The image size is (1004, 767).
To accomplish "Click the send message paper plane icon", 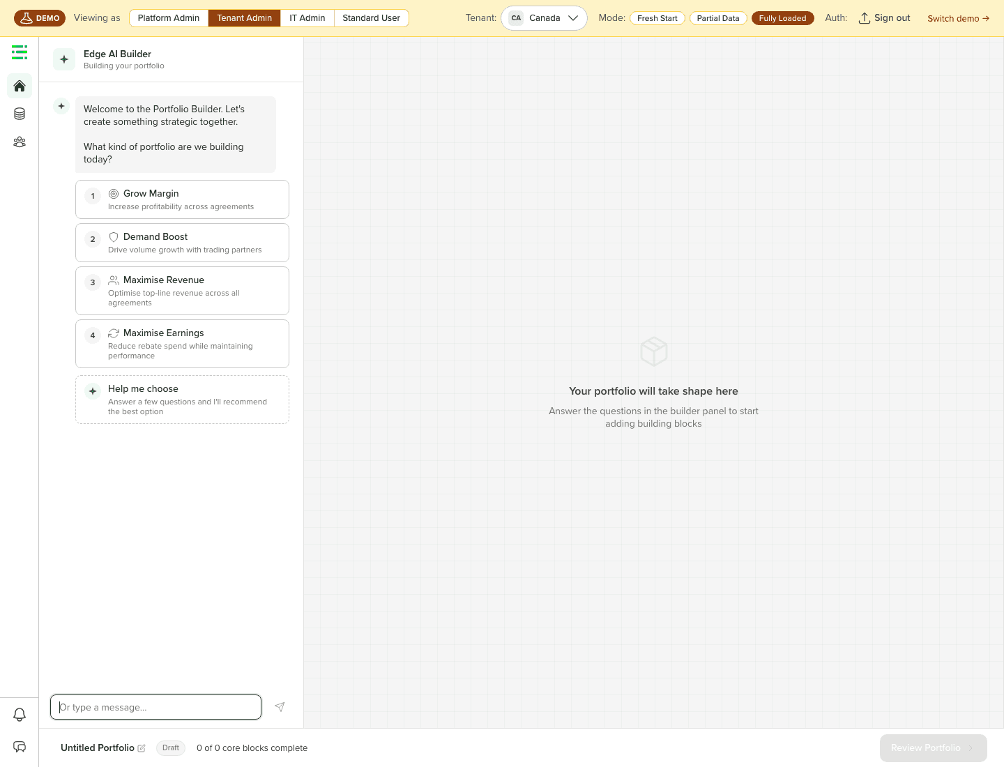I will [x=280, y=707].
